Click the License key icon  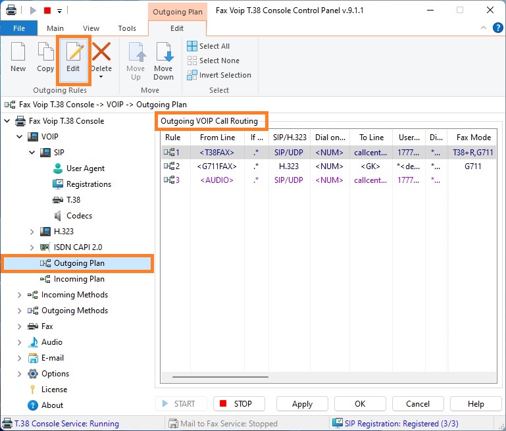click(33, 390)
